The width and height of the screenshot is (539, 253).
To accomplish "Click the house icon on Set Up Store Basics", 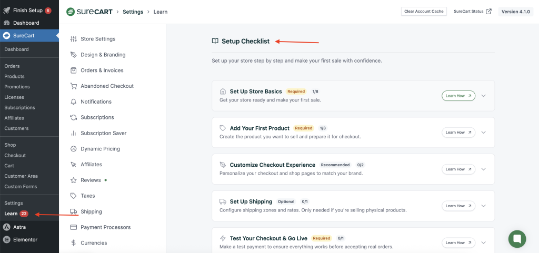I will click(223, 92).
